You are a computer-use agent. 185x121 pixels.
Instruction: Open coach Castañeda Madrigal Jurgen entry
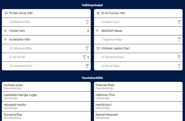(46, 96)
